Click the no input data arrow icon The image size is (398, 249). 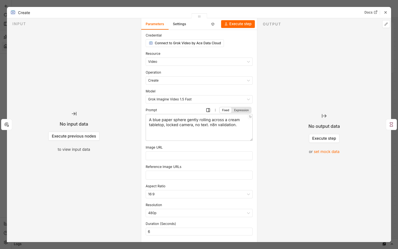[74, 114]
